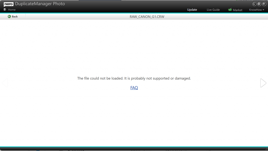Viewport: 268px width, 151px height.
Task: Go to next photo with right arrow
Action: click(x=263, y=83)
